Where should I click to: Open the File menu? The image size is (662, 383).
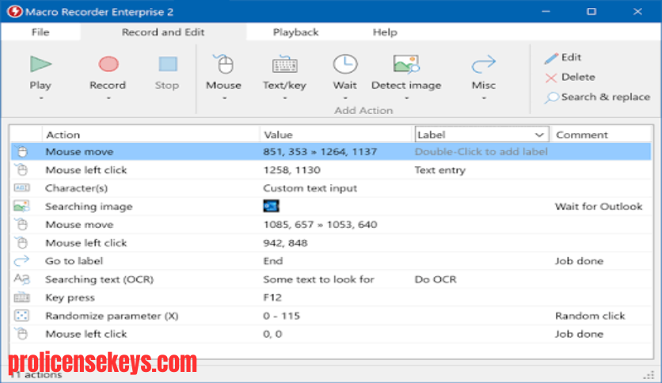[40, 32]
